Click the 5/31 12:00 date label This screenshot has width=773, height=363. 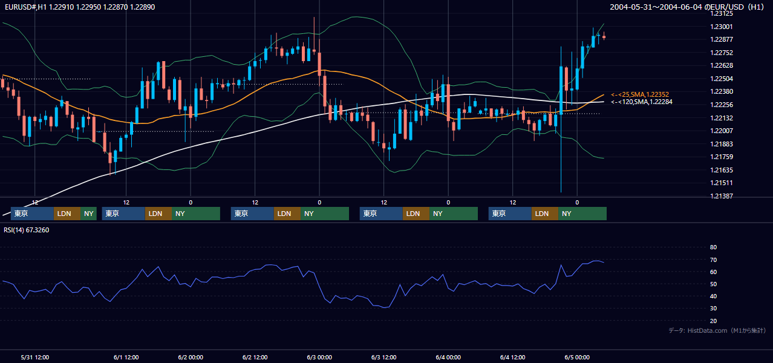[x=34, y=357]
